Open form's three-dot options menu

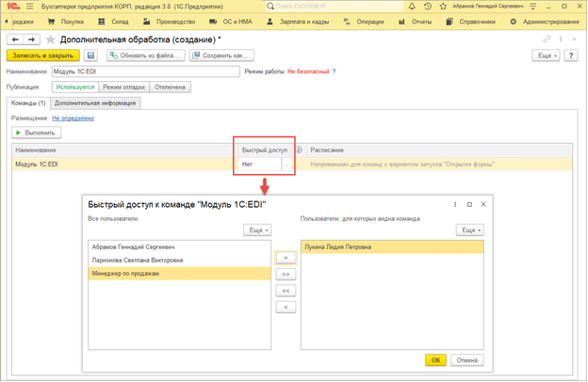click(x=561, y=39)
